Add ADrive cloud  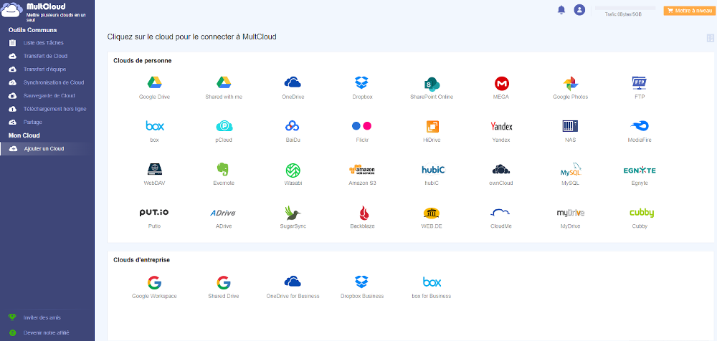coord(223,218)
